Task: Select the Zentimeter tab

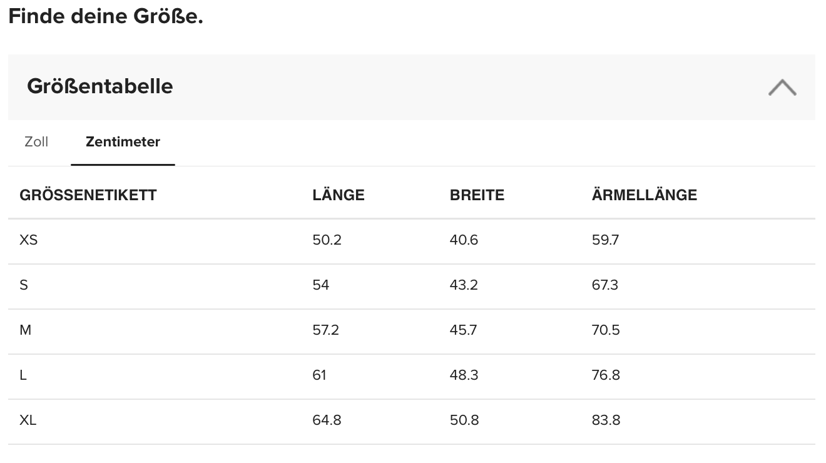Action: coord(123,142)
